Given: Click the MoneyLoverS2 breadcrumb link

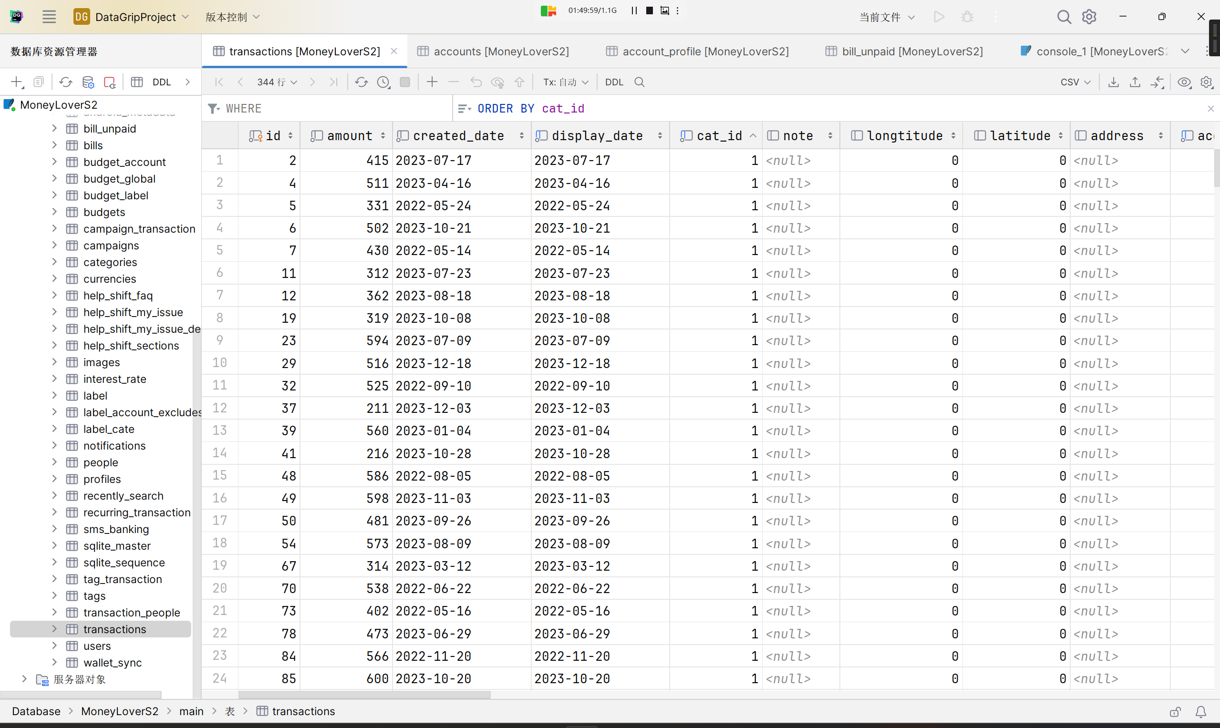Looking at the screenshot, I should tap(120, 711).
